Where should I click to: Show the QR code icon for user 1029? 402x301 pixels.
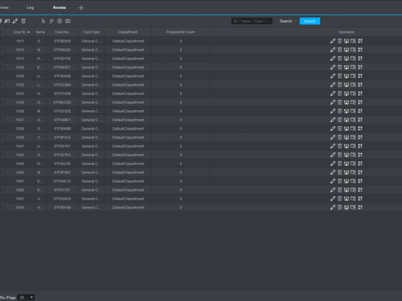coord(360,76)
